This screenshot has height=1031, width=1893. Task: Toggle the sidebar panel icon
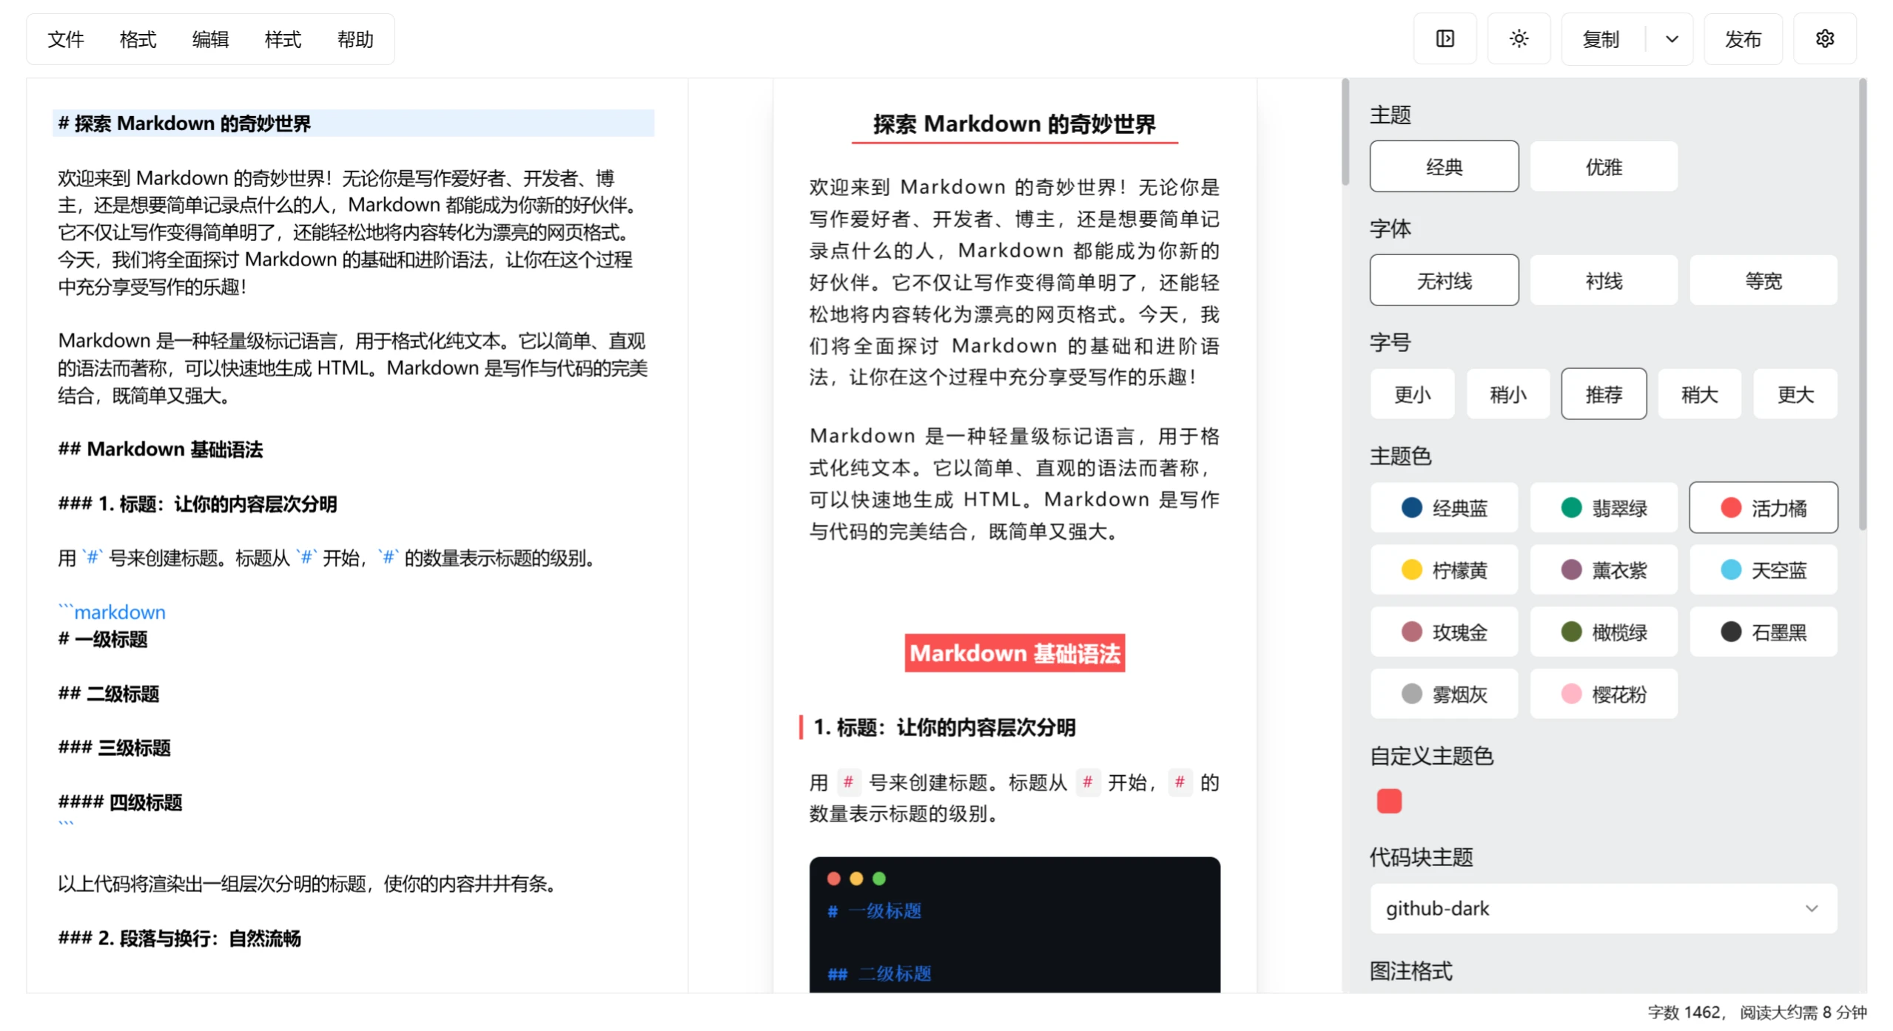click(x=1445, y=38)
